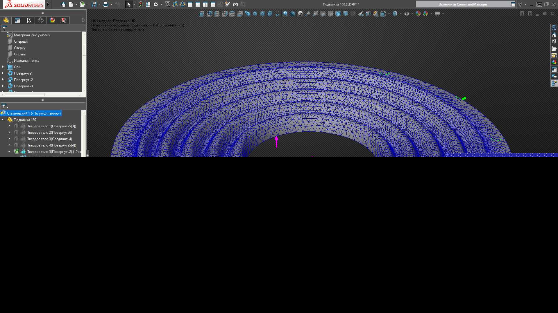Collapse the 'Подвижка 160' node
Viewport: 558px width, 313px height.
(3, 120)
